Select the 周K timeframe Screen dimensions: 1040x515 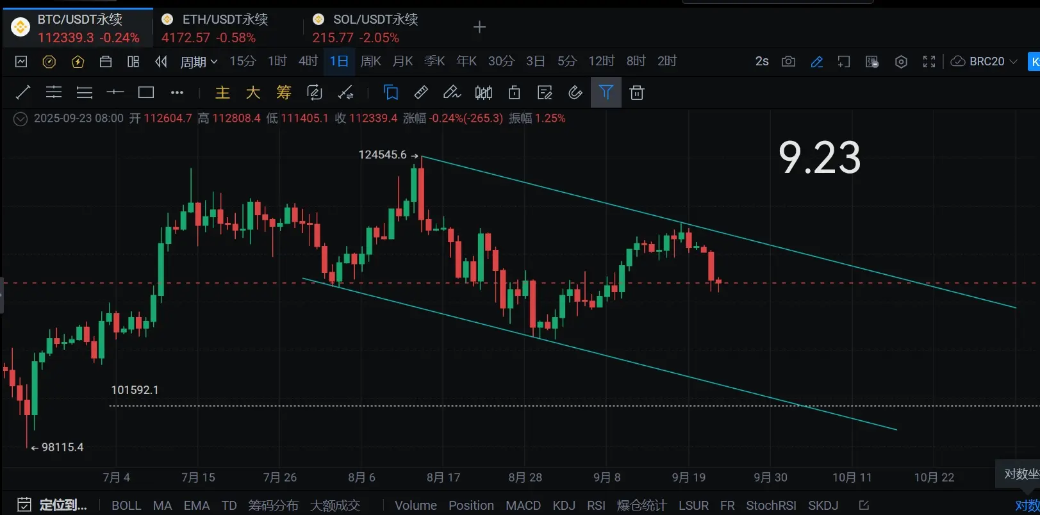[x=371, y=61]
